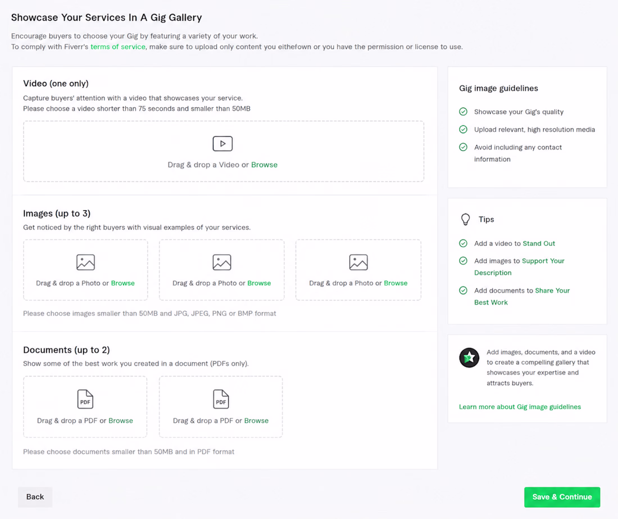This screenshot has height=519, width=618.
Task: Click the second PDF document icon
Action: point(221,399)
